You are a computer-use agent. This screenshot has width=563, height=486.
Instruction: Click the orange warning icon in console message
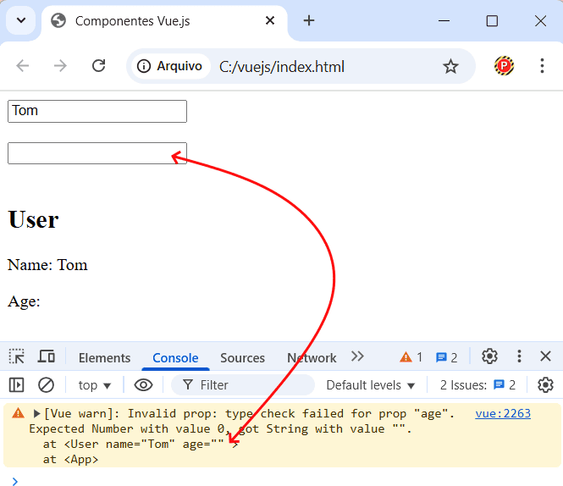[19, 413]
